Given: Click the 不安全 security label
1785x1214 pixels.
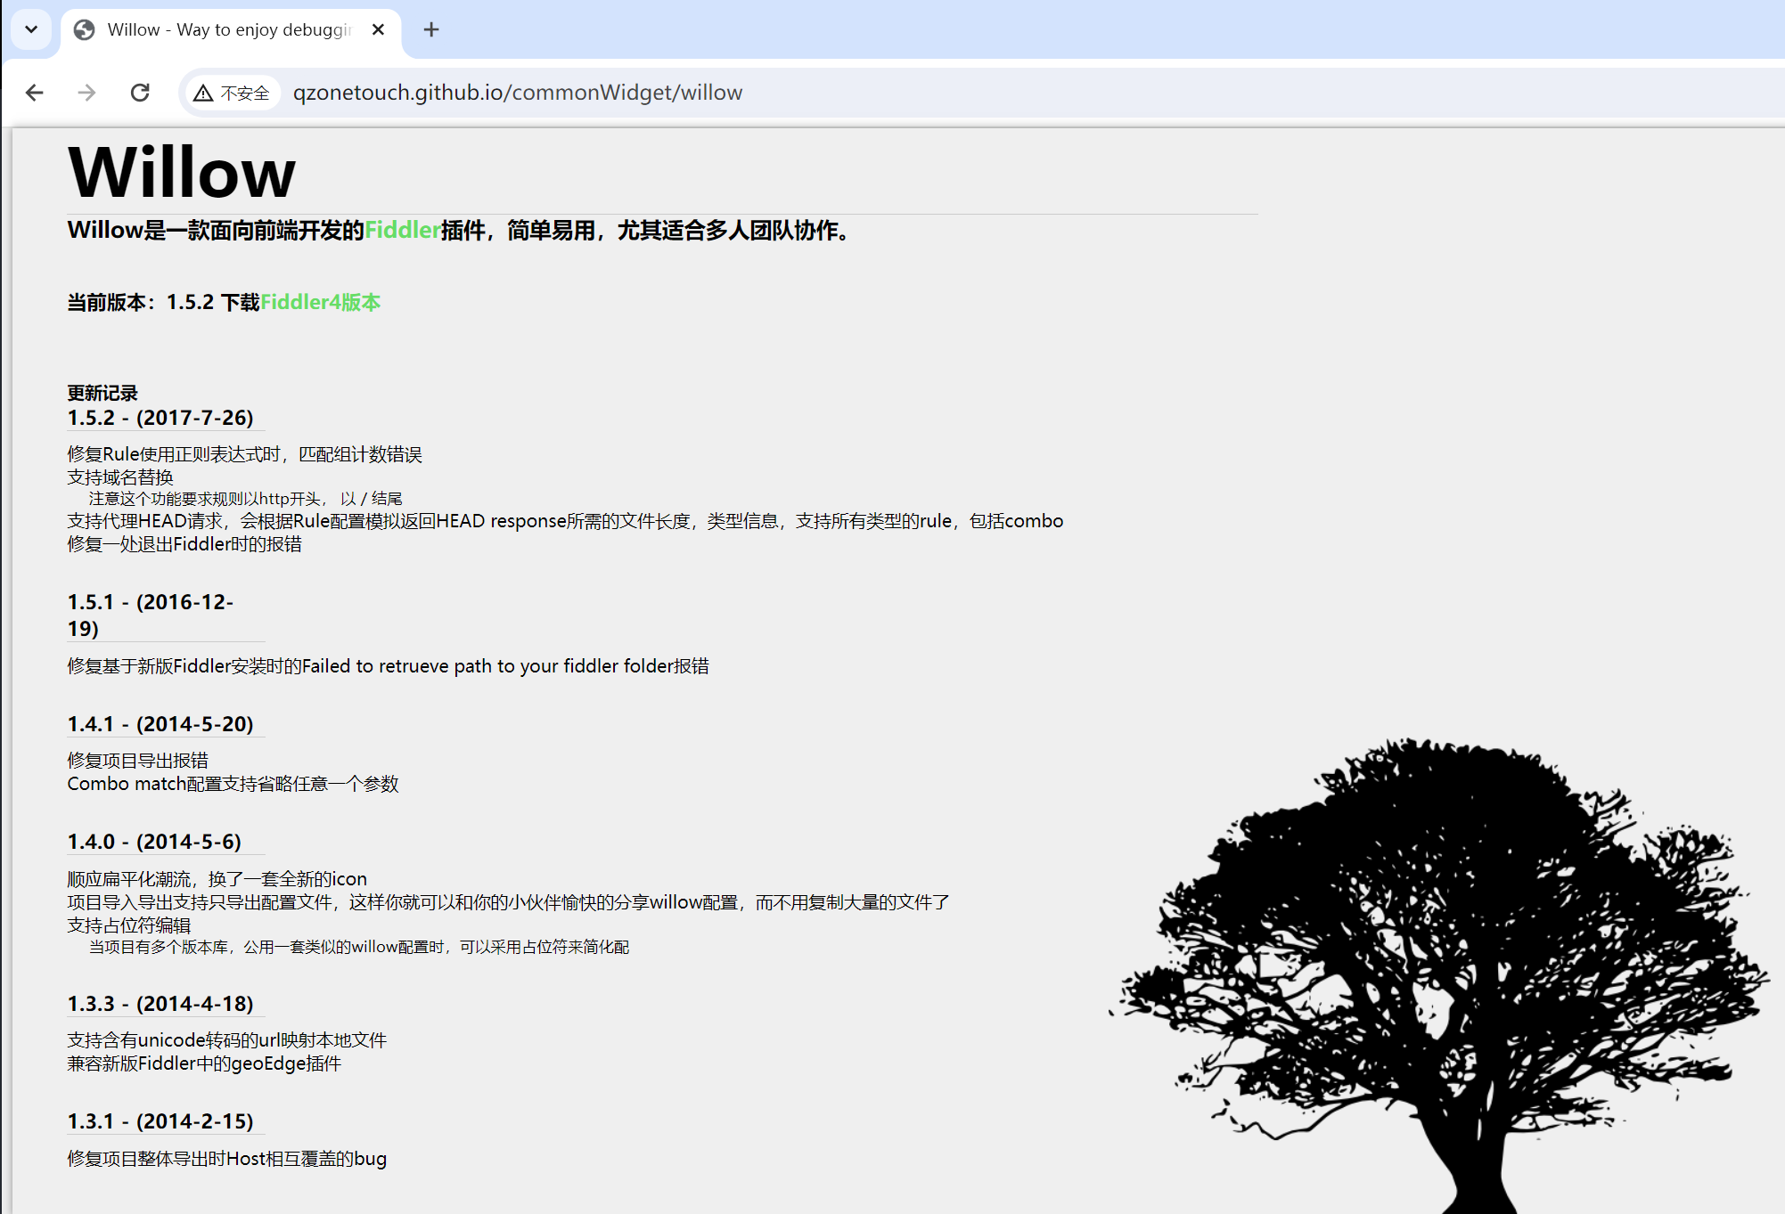Looking at the screenshot, I should click(245, 94).
